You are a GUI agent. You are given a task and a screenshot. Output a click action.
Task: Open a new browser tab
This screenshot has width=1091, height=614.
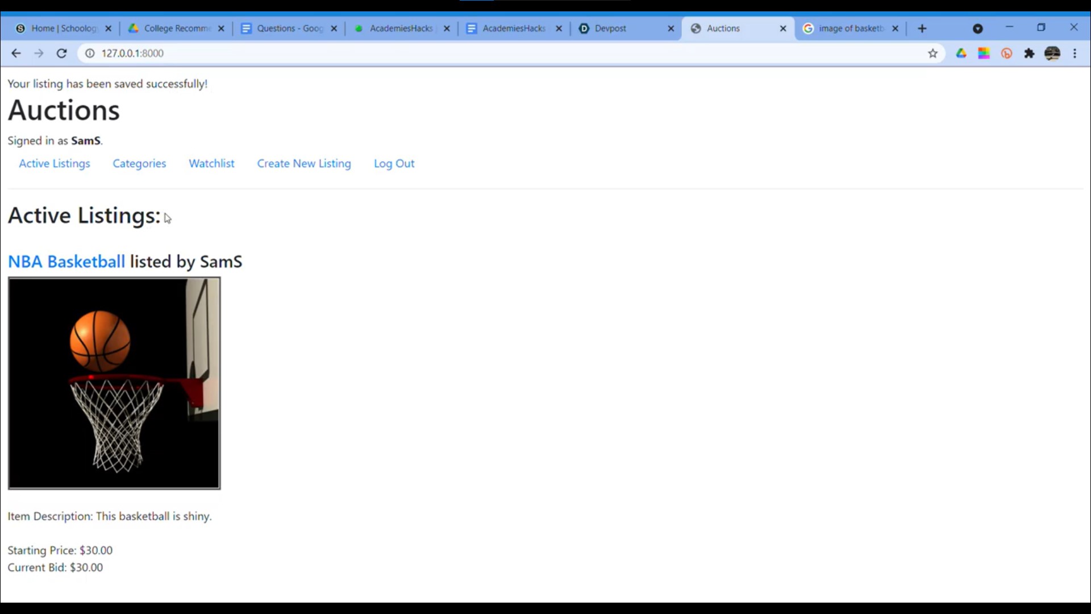(x=922, y=28)
